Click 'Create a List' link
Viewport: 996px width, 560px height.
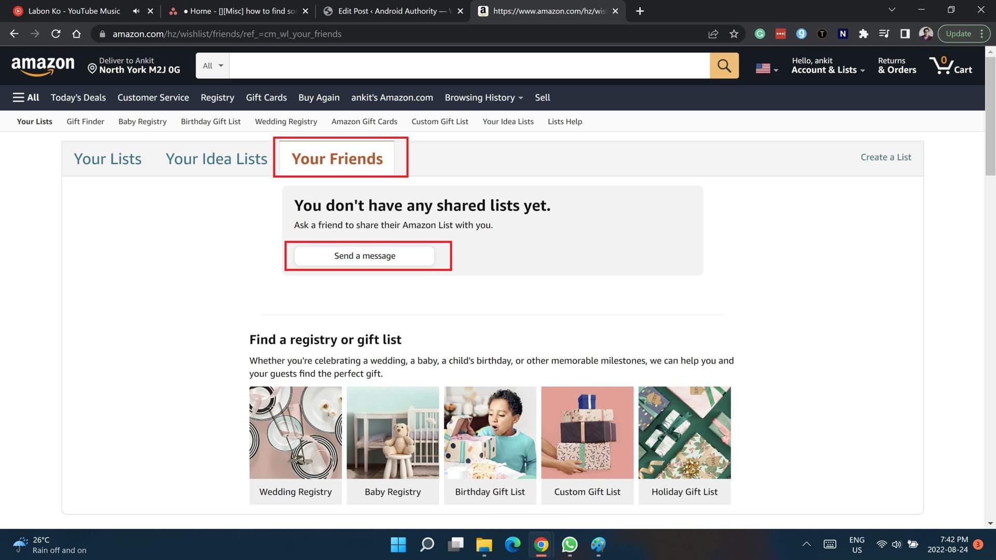point(886,157)
